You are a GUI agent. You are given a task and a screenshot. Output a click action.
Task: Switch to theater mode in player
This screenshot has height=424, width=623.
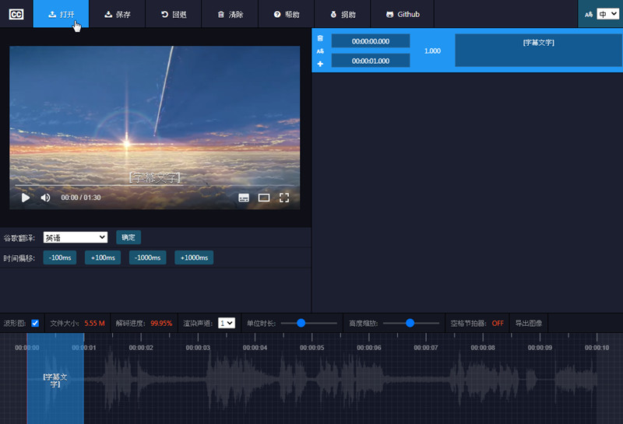tap(264, 198)
